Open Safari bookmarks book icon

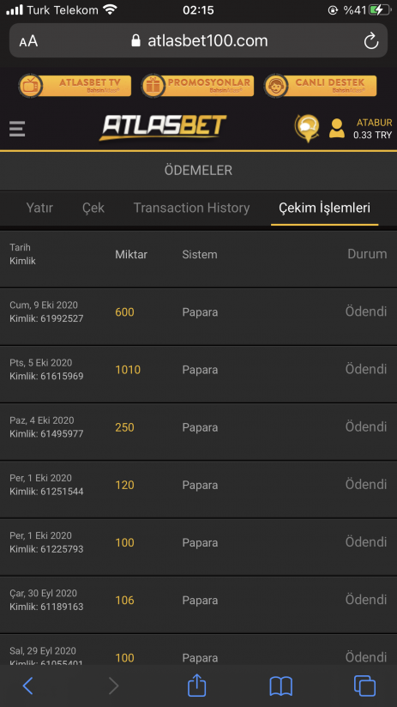[280, 686]
